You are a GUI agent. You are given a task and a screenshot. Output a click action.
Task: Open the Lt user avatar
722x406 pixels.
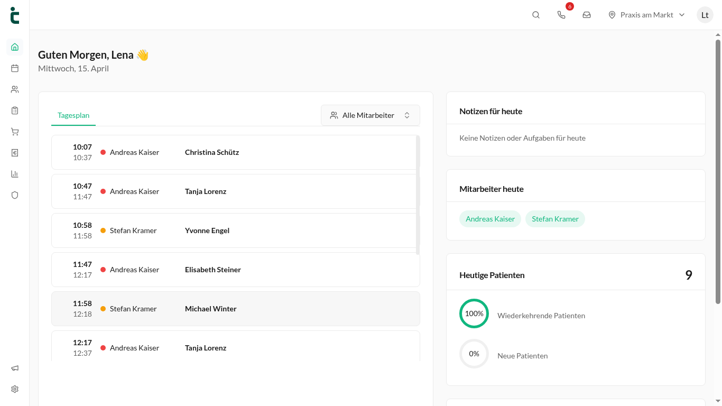(705, 15)
